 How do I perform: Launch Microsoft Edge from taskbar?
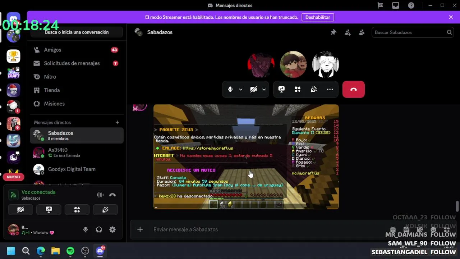pyautogui.click(x=41, y=251)
